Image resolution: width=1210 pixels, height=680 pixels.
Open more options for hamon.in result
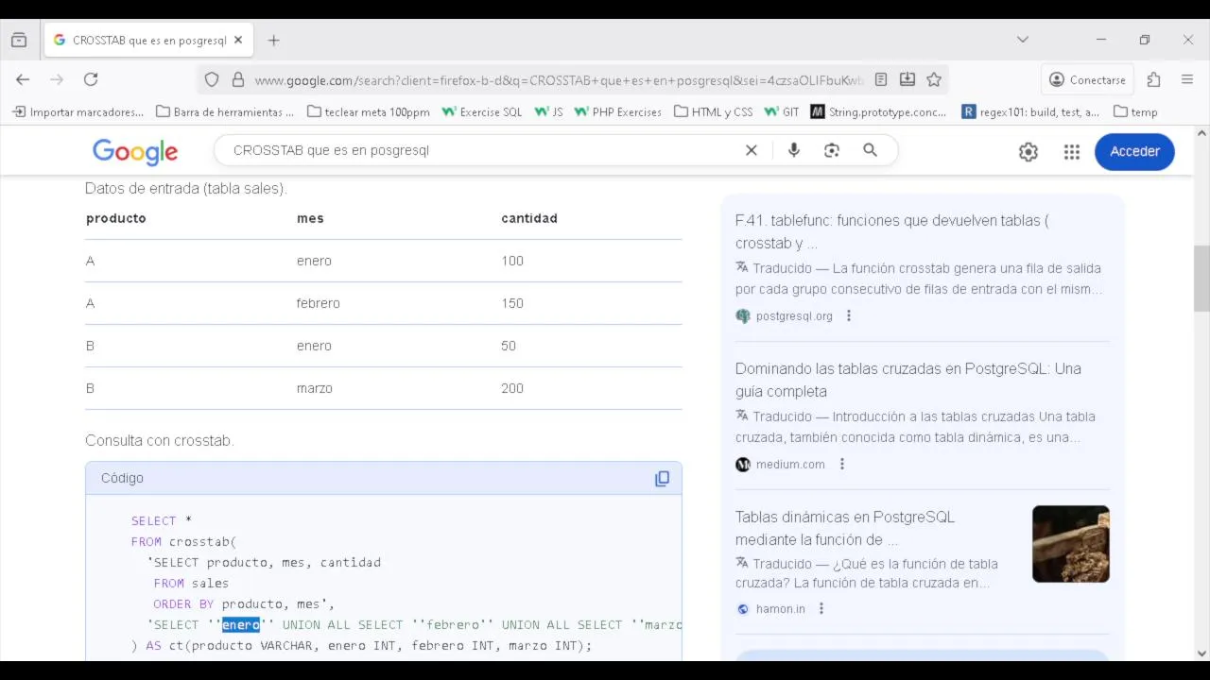[821, 608]
